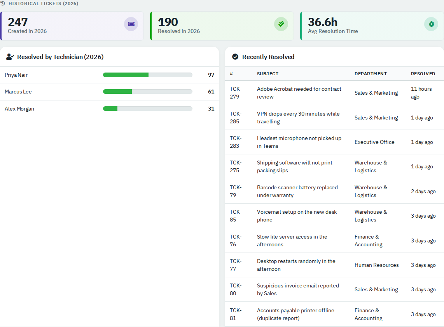The width and height of the screenshot is (444, 327).
Task: Click the green checkmark icon in Resolved card
Action: 281,24
